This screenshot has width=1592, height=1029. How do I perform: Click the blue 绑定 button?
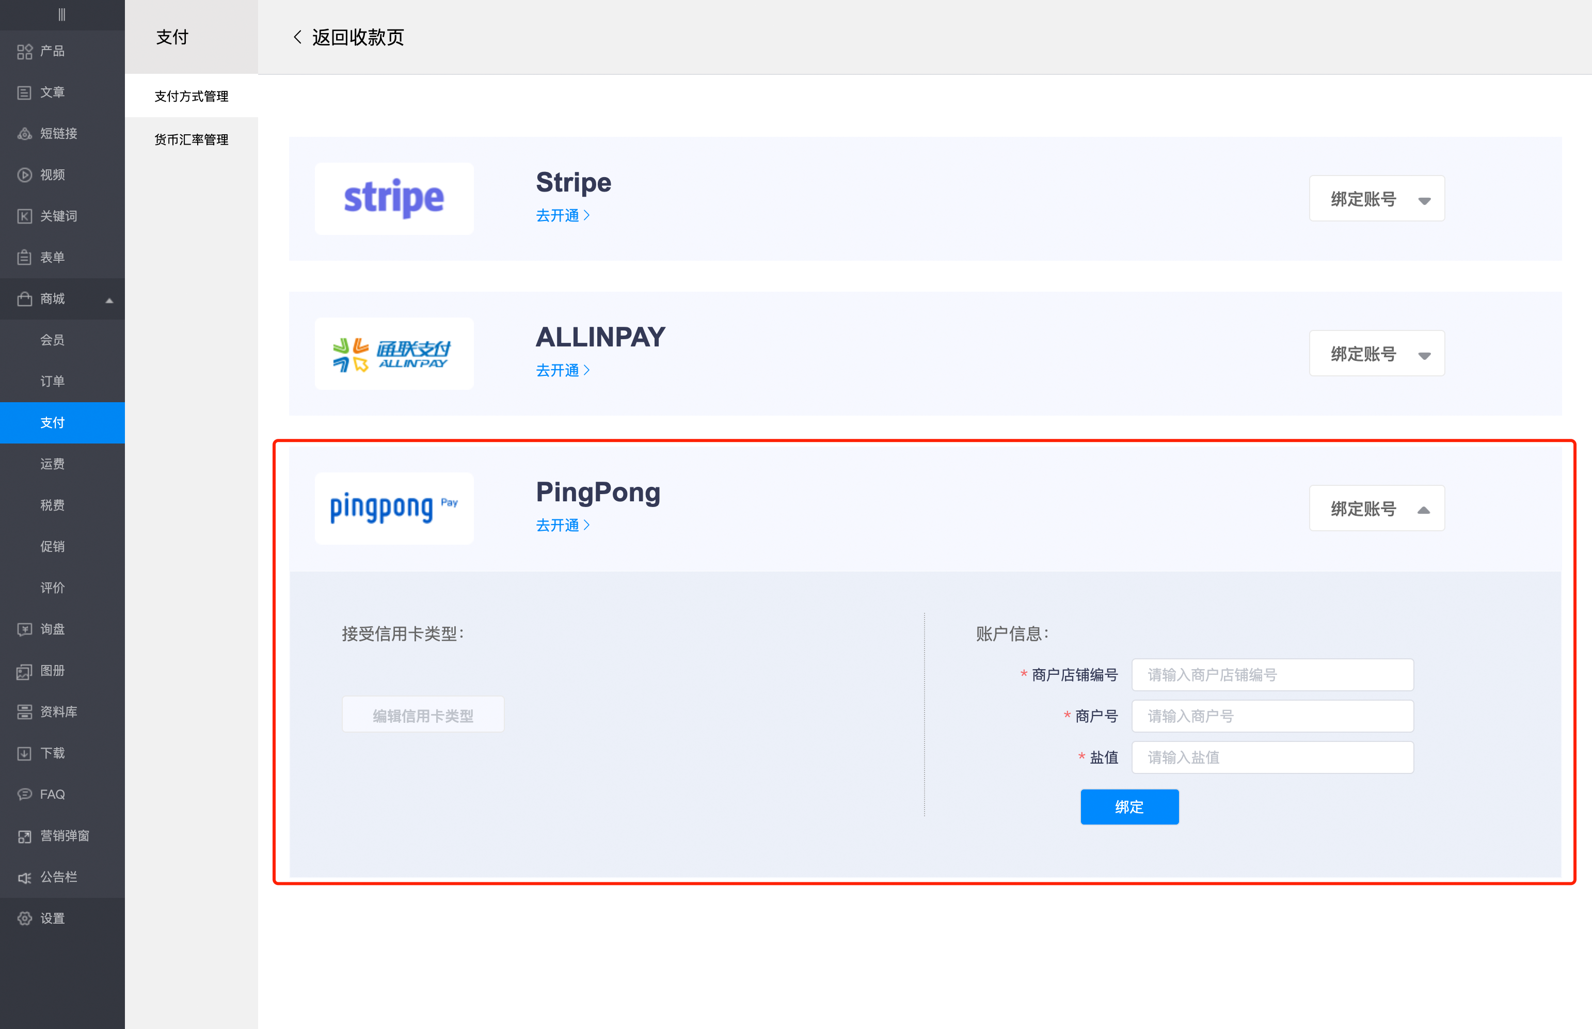(x=1129, y=807)
